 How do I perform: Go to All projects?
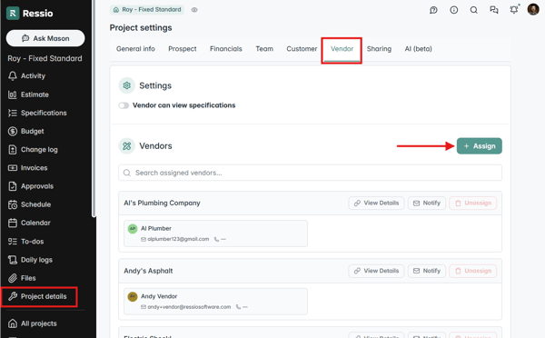tap(33, 323)
